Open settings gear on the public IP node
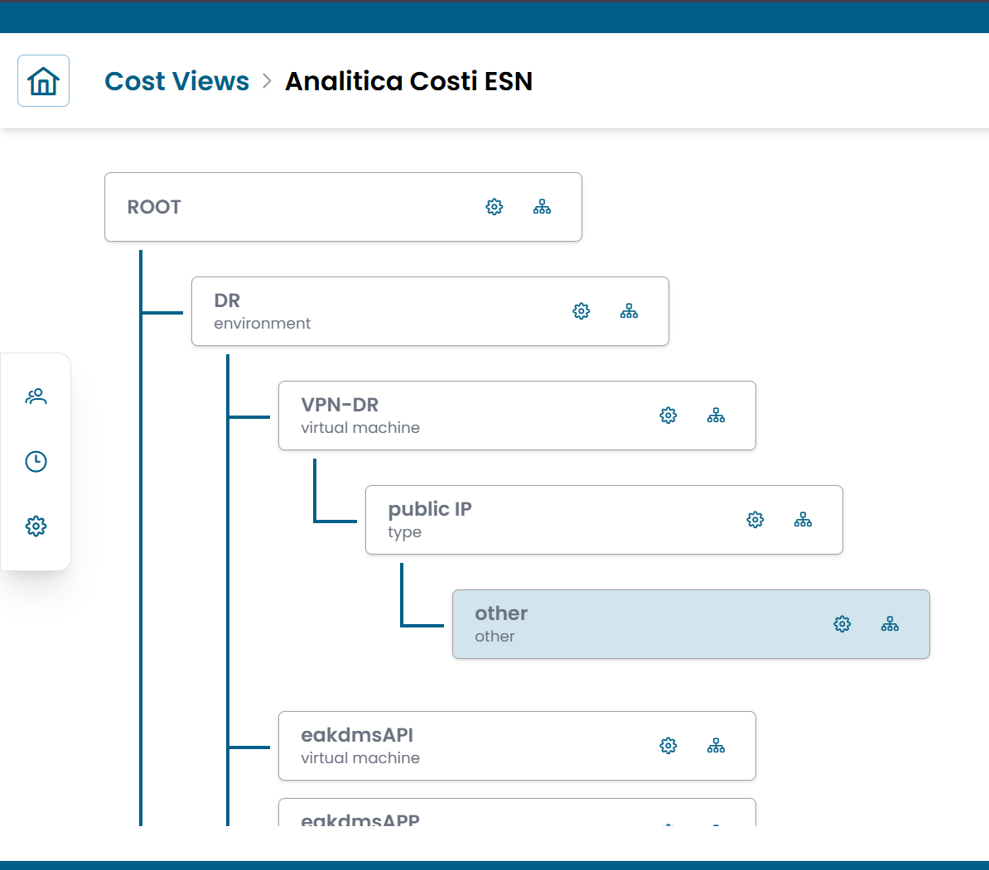The height and width of the screenshot is (870, 989). 755,520
